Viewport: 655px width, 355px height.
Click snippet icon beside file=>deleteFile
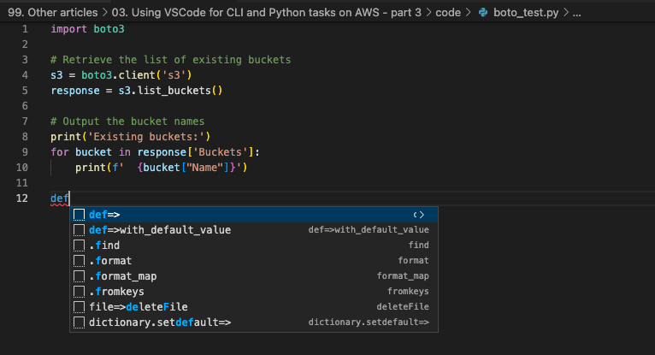pos(79,307)
